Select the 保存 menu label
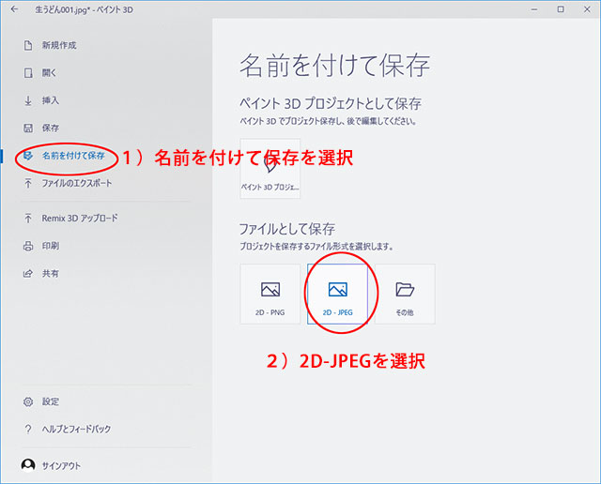This screenshot has width=601, height=484. (x=50, y=128)
